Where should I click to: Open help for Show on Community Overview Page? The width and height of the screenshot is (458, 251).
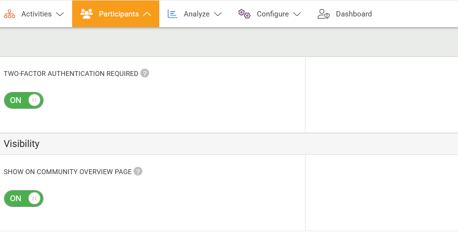tap(138, 172)
